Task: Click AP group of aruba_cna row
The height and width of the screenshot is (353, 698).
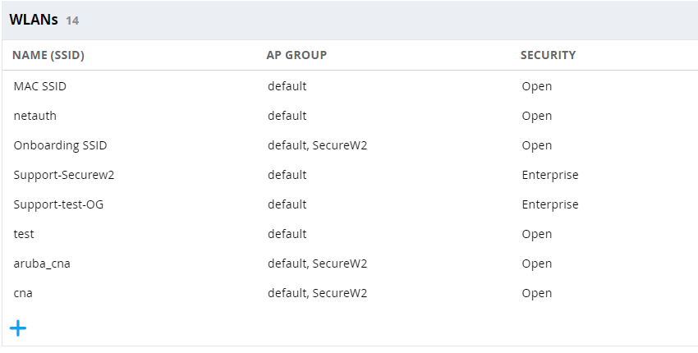Action: (317, 264)
